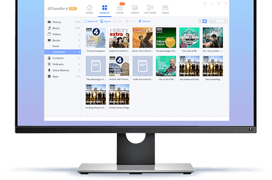The height and width of the screenshot is (180, 272).
Task: Click the Import button
Action: (105, 21)
